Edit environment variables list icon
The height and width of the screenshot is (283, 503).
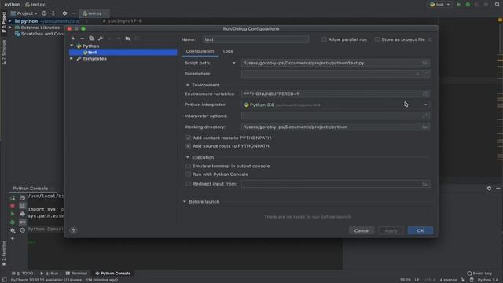(x=425, y=94)
